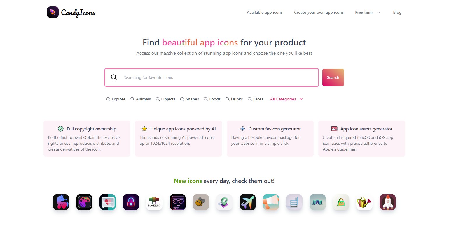Open the green shopping bag icon
The height and width of the screenshot is (228, 449).
[x=341, y=202]
